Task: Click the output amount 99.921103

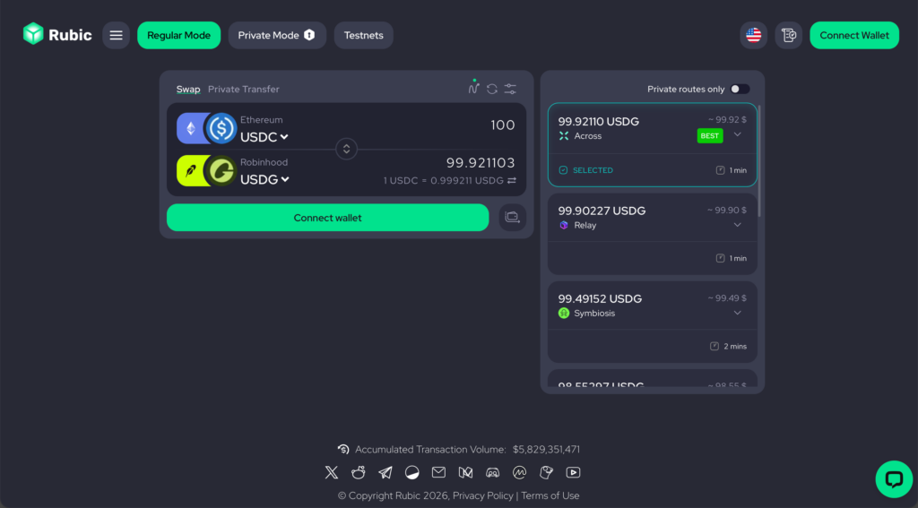Action: click(481, 163)
